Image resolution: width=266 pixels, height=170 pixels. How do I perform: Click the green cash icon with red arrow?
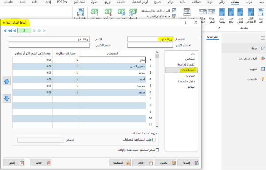(108, 12)
